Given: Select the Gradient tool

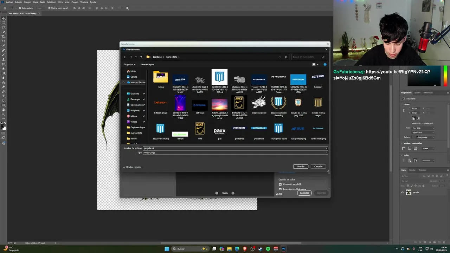Looking at the screenshot, I should click(x=4, y=73).
